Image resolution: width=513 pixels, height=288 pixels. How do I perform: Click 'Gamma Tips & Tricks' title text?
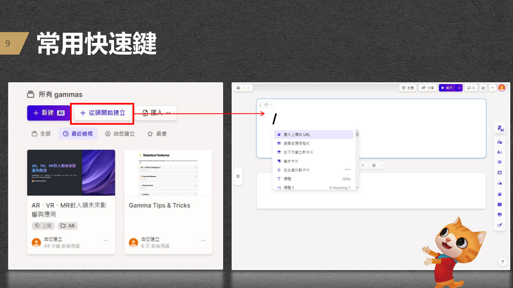(159, 205)
